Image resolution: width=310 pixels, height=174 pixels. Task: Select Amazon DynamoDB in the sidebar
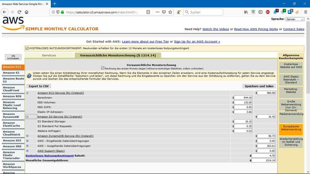pos(13,115)
